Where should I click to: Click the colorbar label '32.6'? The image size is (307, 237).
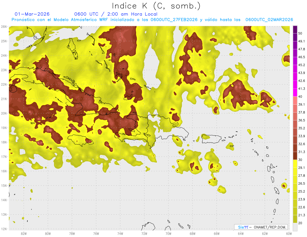[301, 144]
